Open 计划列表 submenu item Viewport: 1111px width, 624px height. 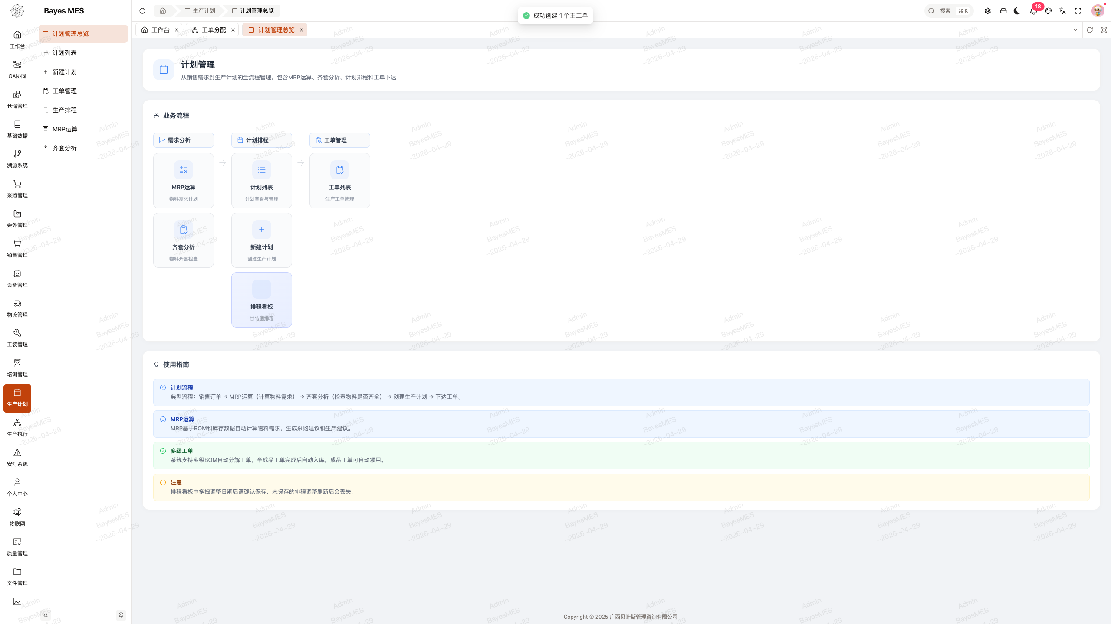[x=83, y=53]
